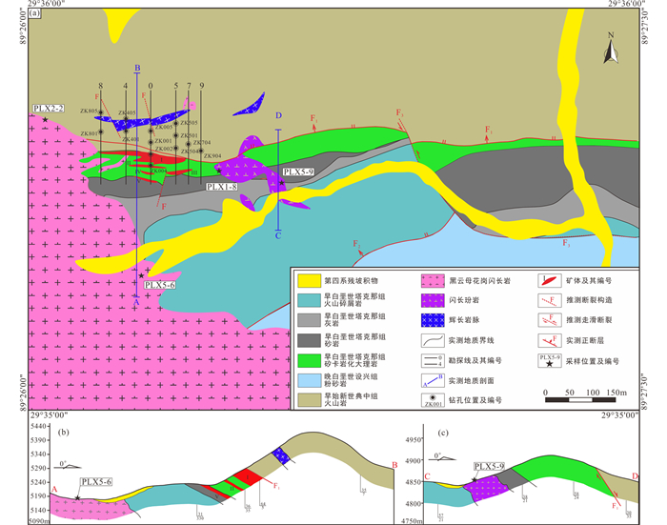The width and height of the screenshot is (667, 525).
Task: Click the ore body symbol in legend
Action: pos(549,281)
